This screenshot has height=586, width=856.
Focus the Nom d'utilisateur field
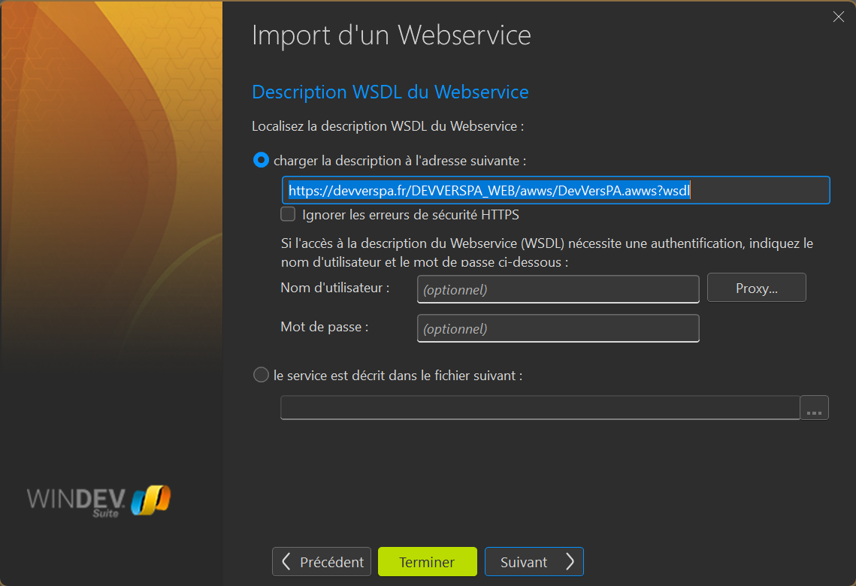point(558,289)
